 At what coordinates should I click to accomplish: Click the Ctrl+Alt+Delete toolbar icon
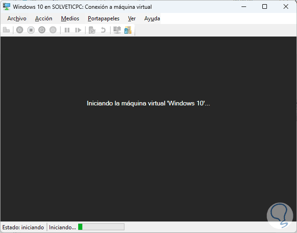pyautogui.click(x=6, y=30)
